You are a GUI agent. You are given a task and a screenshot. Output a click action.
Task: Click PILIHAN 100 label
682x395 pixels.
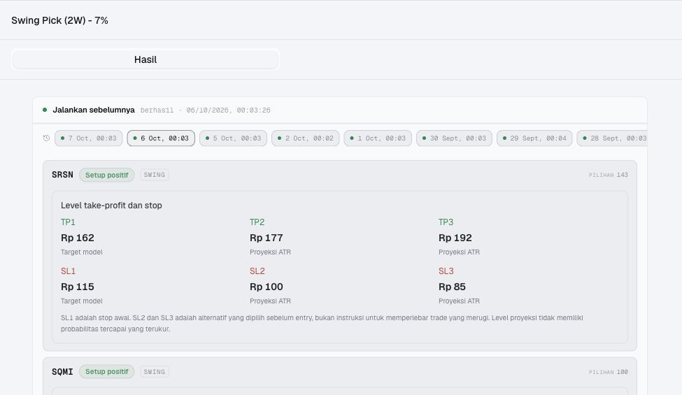608,372
